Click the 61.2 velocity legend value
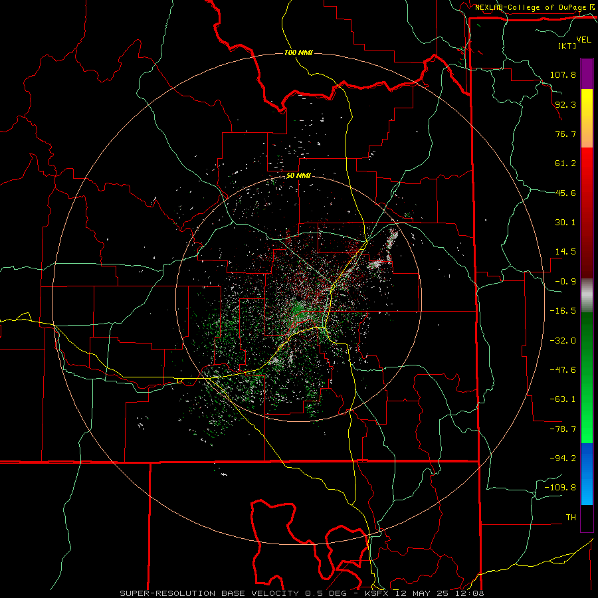Viewport: 598px width, 598px height. [x=565, y=163]
